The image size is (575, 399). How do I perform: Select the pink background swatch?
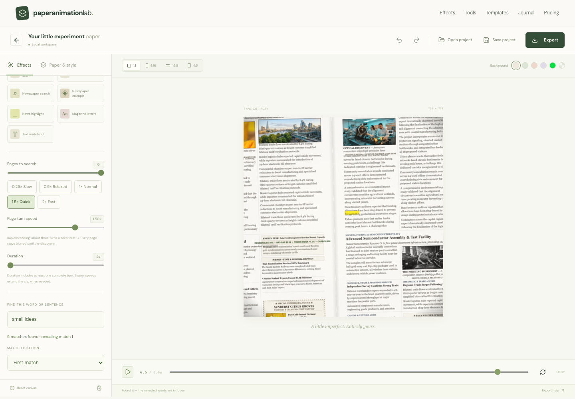point(534,65)
